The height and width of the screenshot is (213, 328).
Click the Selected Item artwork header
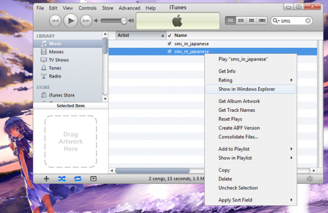[71, 106]
